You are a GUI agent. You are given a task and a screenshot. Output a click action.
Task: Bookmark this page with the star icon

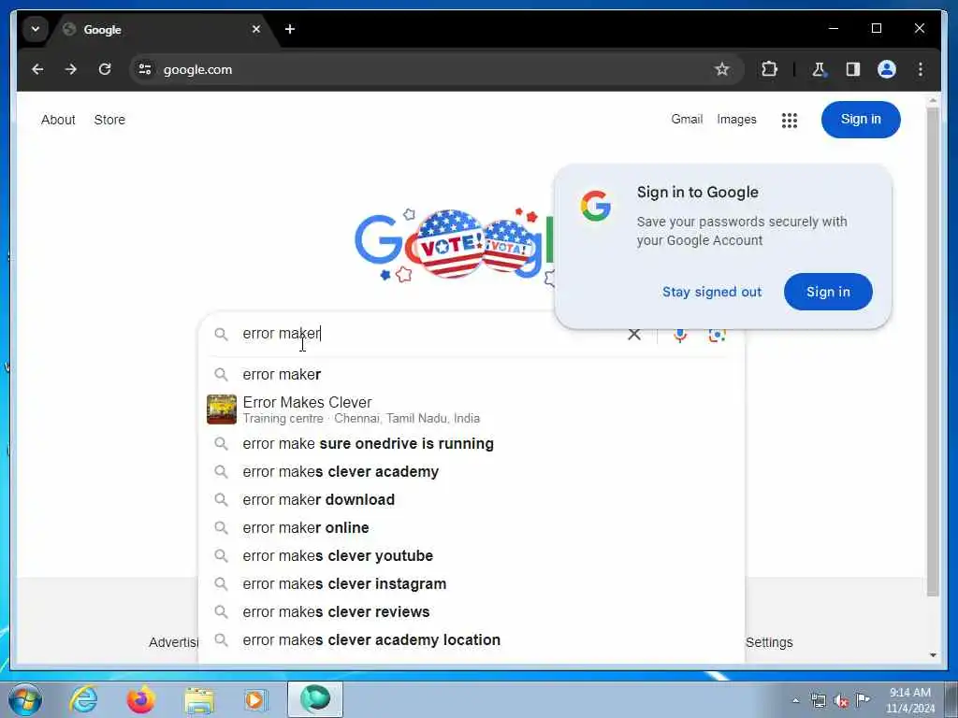pos(721,69)
